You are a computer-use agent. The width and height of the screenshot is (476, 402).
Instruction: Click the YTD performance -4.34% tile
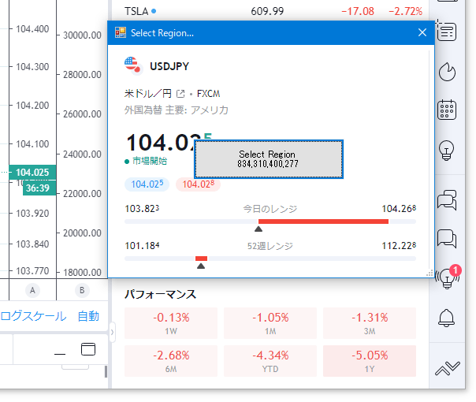[x=270, y=361]
